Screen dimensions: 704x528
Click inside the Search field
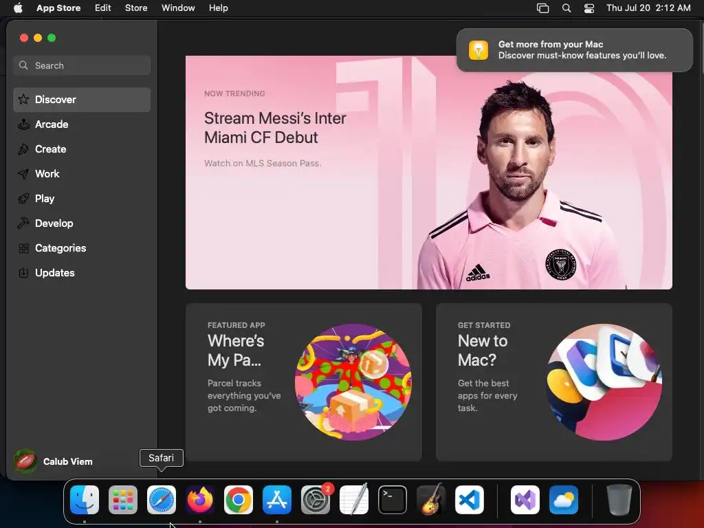[x=82, y=65]
